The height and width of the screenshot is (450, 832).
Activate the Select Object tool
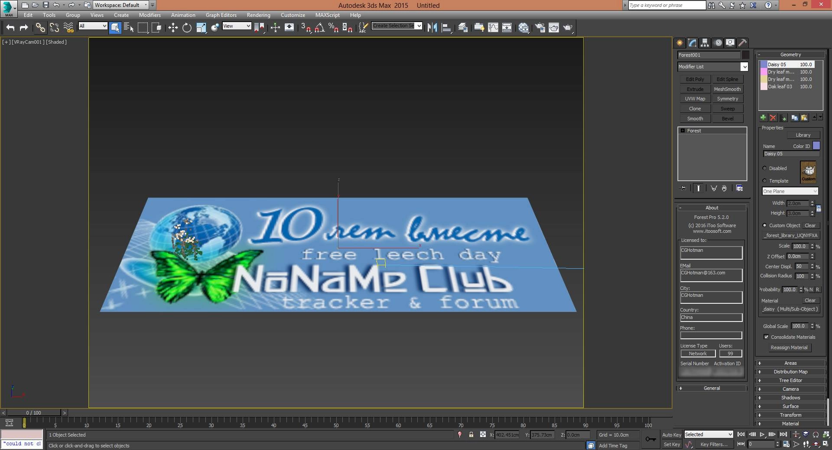coord(115,28)
